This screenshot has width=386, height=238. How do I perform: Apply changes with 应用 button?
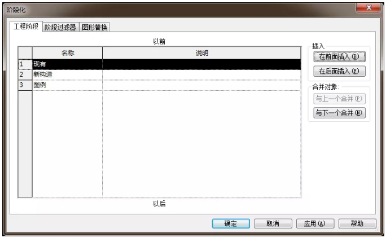tap(315, 223)
